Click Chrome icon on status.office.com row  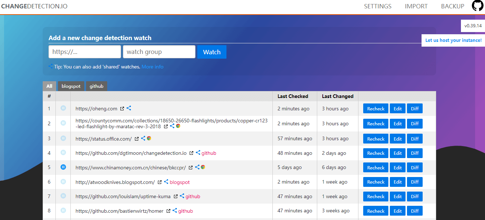click(149, 138)
